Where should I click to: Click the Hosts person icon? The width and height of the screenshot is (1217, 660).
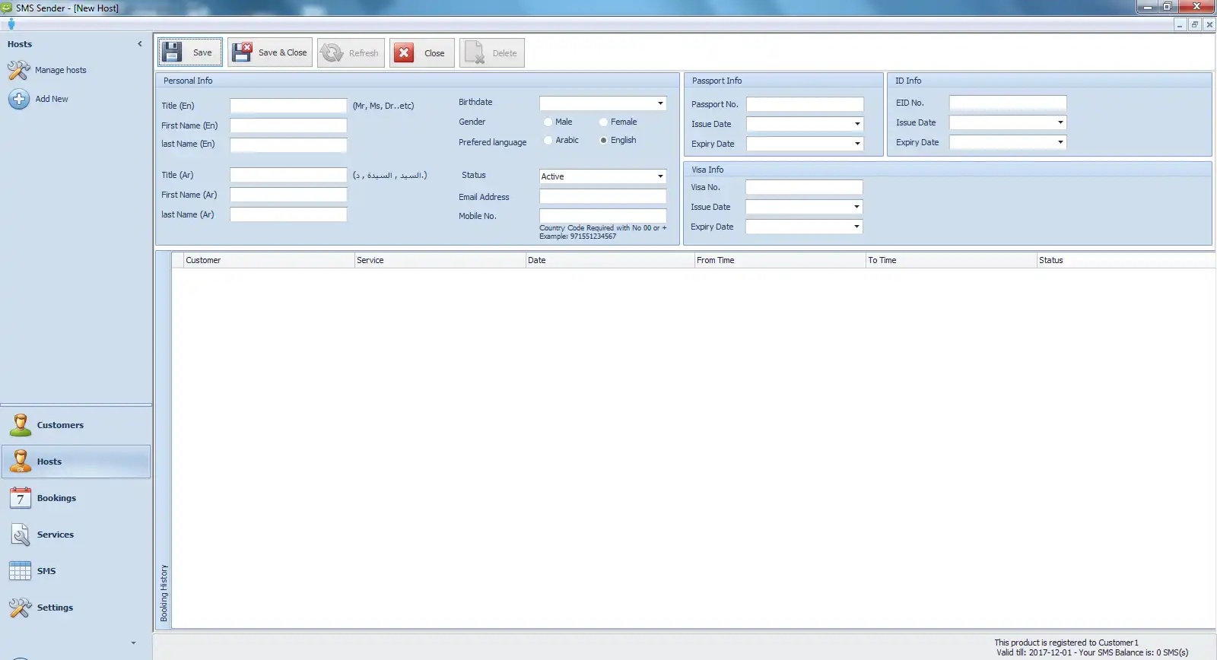click(x=21, y=462)
